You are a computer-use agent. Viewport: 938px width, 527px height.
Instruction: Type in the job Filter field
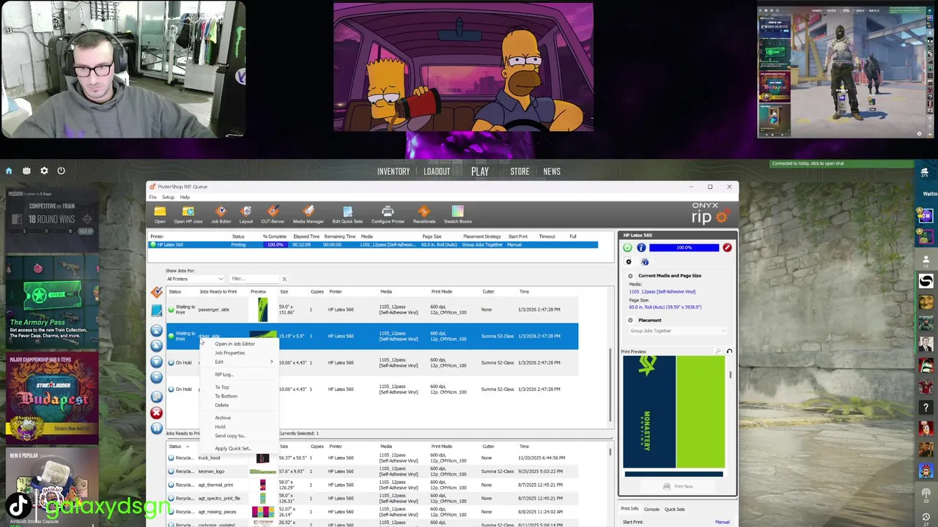point(254,279)
